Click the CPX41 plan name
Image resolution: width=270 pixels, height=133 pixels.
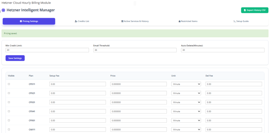(32, 111)
